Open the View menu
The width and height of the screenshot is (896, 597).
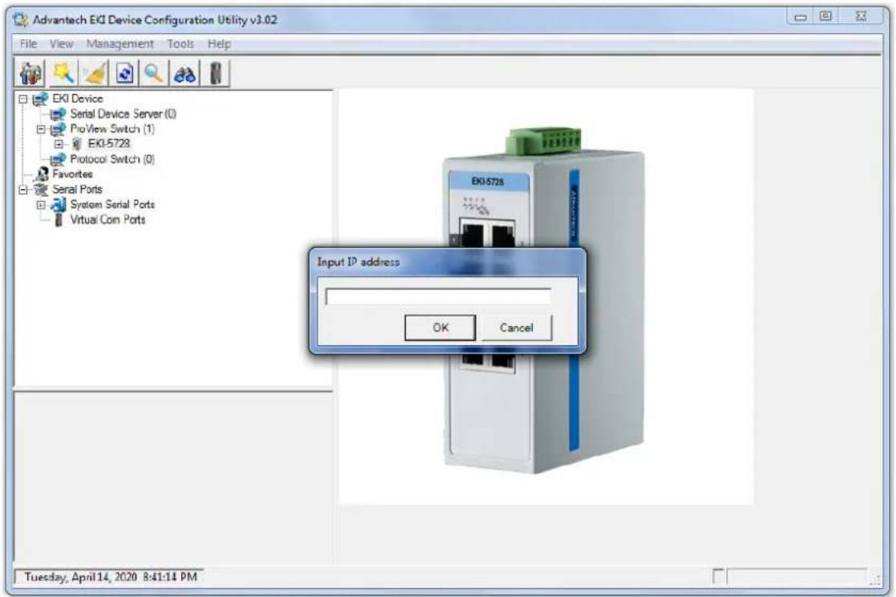tap(61, 44)
